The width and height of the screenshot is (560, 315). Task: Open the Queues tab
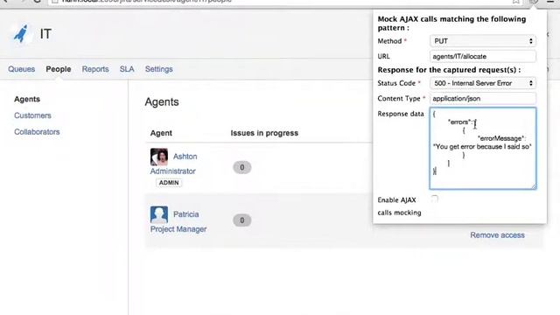[21, 69]
